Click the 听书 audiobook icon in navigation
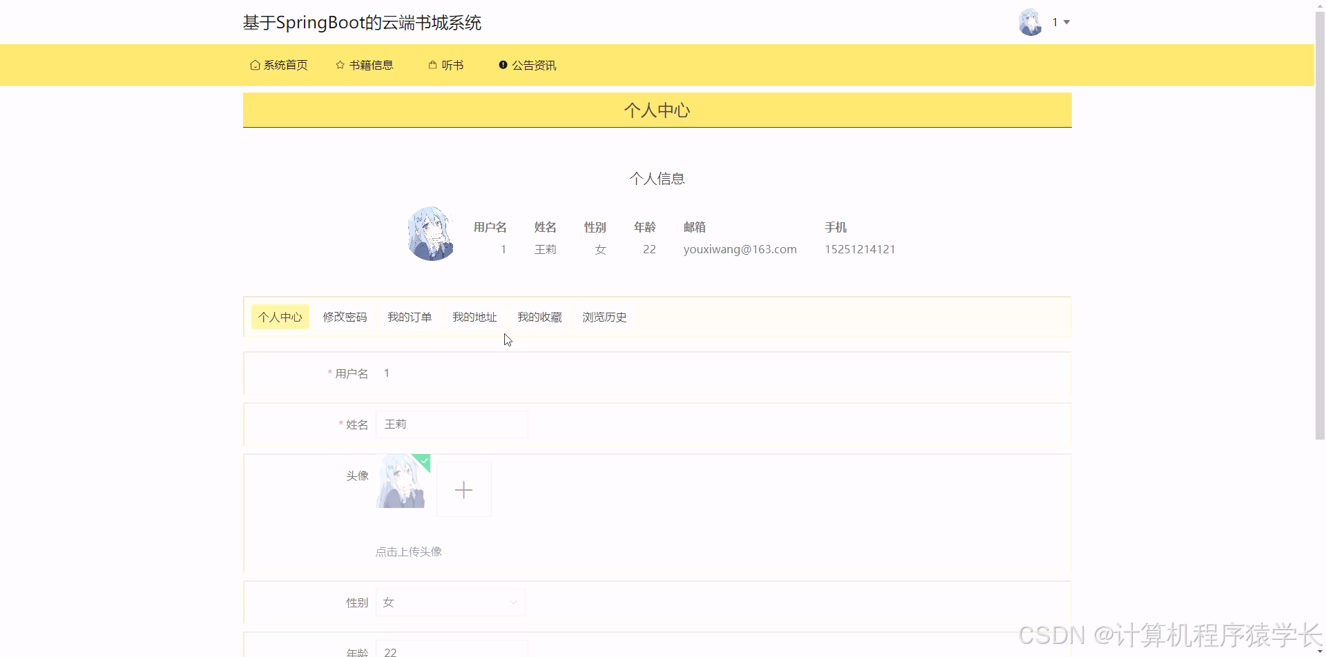 (432, 64)
